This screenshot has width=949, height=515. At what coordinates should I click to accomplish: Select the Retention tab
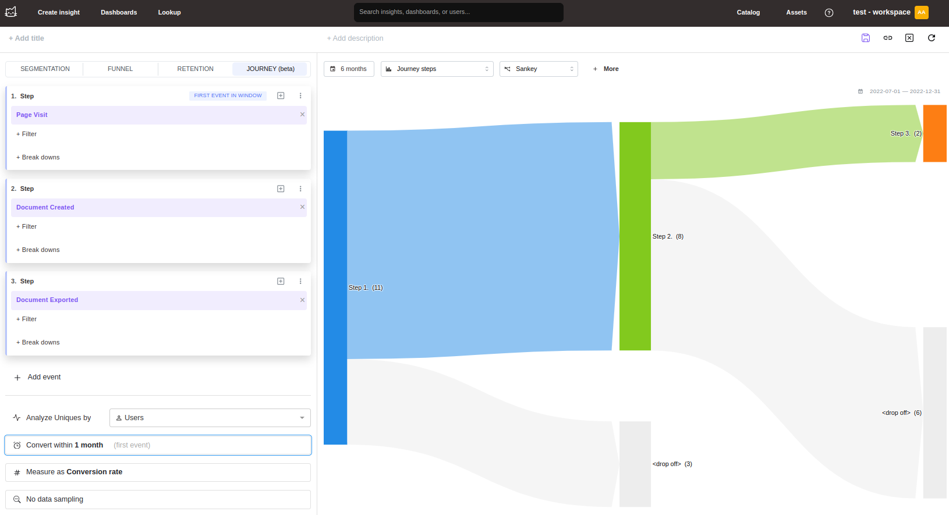pyautogui.click(x=195, y=69)
